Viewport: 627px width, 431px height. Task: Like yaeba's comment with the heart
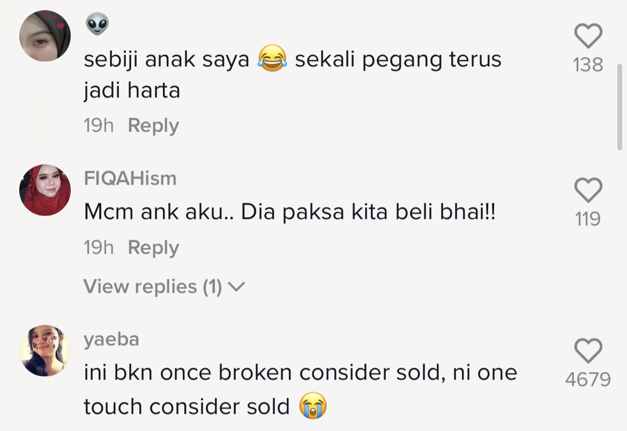click(x=588, y=351)
